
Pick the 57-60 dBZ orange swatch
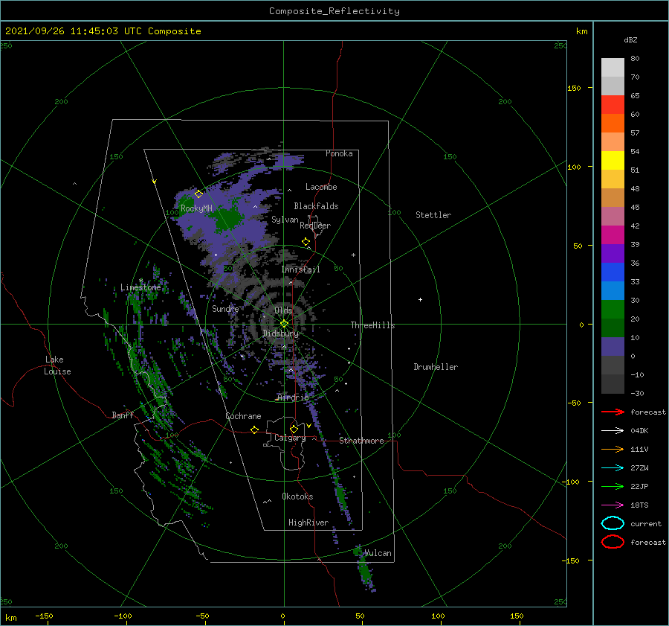pos(613,123)
